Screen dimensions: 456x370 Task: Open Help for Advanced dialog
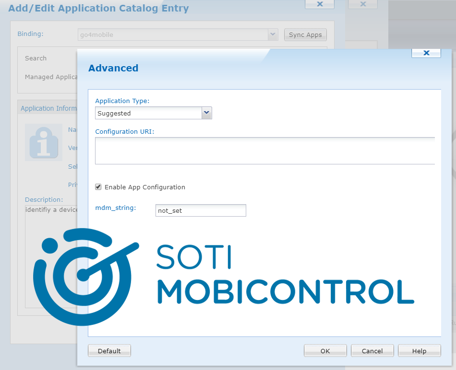(x=420, y=351)
